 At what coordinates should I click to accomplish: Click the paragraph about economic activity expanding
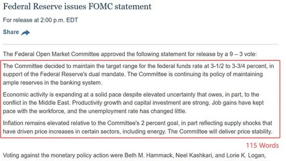point(133,103)
